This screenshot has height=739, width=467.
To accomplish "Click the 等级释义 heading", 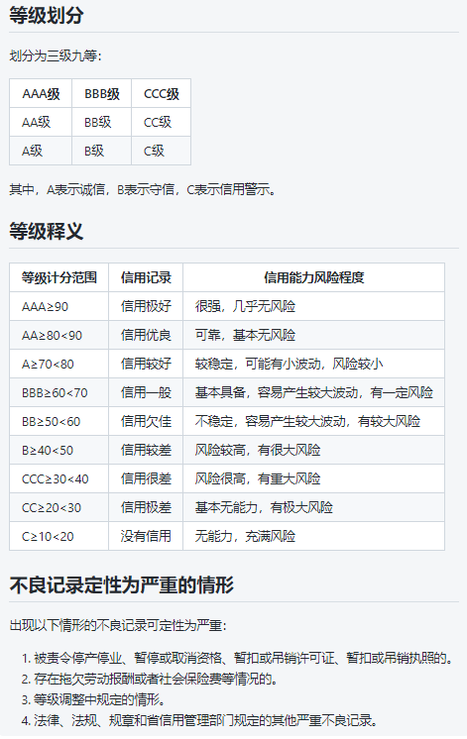I will (47, 231).
